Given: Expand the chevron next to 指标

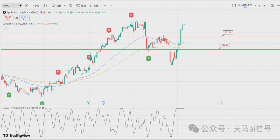Looking at the screenshot, I should click(x=65, y=5).
